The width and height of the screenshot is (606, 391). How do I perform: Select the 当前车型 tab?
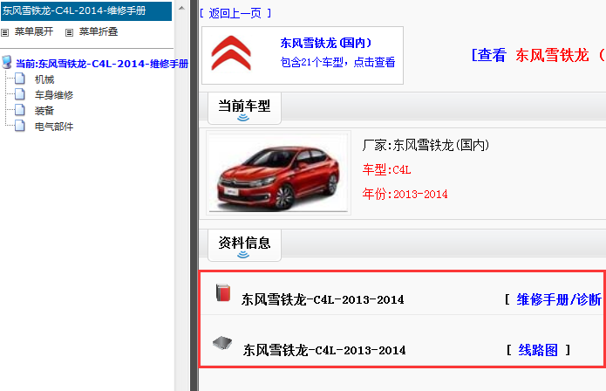244,108
